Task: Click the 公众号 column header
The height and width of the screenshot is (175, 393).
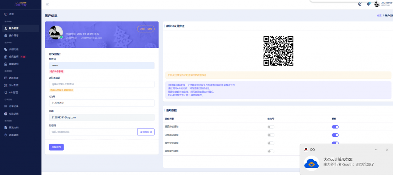Action: tap(271, 119)
